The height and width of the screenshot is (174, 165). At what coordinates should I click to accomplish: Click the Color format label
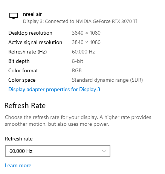pyautogui.click(x=23, y=71)
